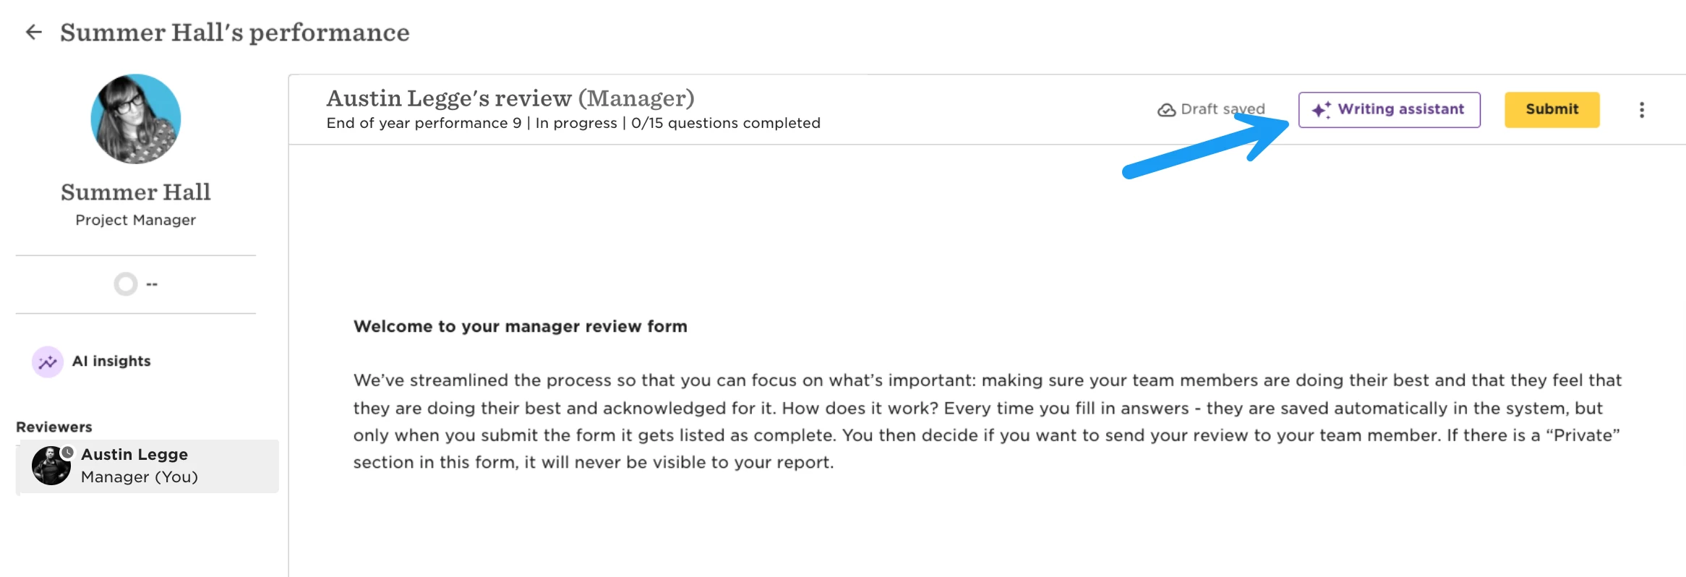This screenshot has width=1686, height=577.
Task: Open the three-dot more options menu
Action: tap(1642, 110)
